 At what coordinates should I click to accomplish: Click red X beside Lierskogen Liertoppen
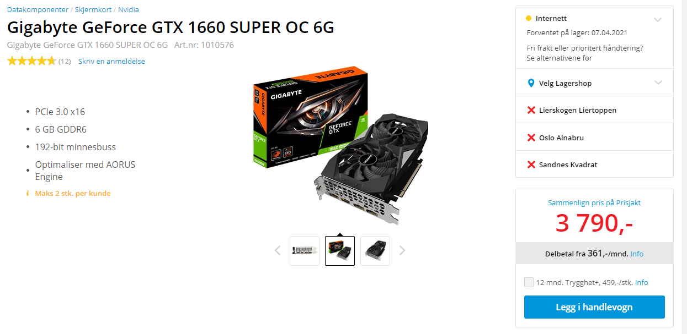click(531, 111)
